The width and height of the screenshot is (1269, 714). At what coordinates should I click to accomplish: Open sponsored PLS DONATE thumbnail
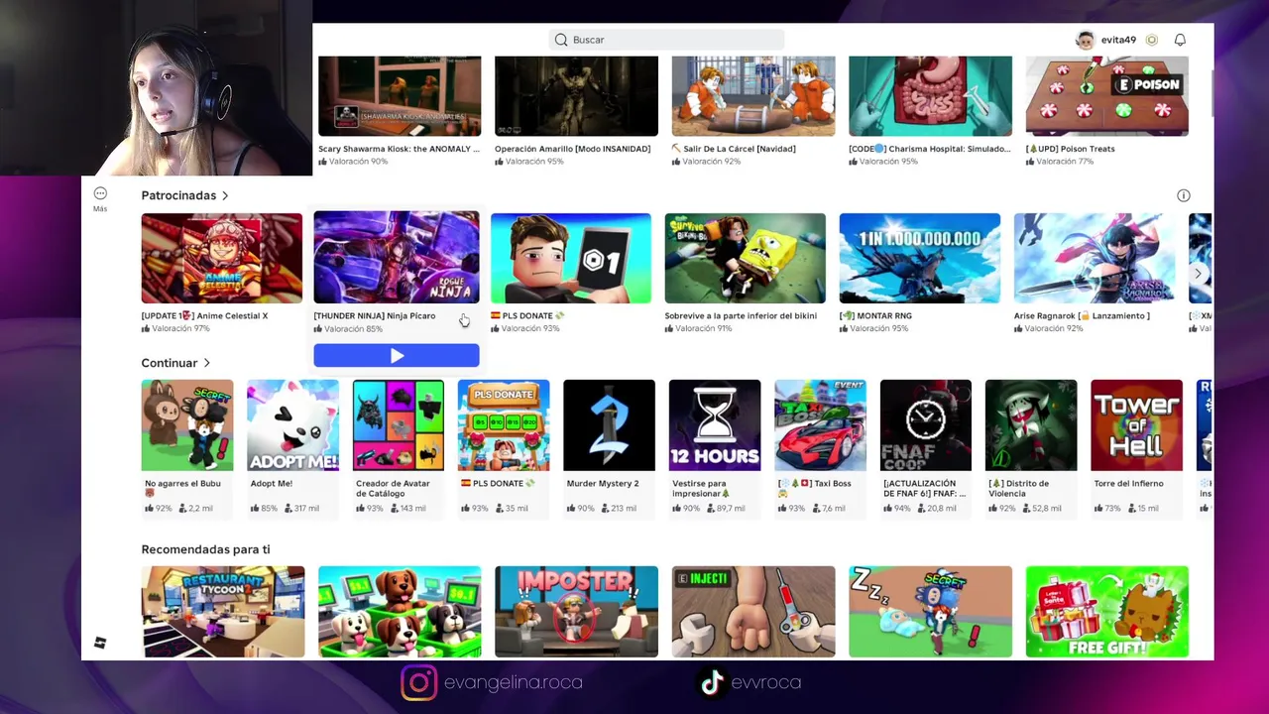pos(571,258)
